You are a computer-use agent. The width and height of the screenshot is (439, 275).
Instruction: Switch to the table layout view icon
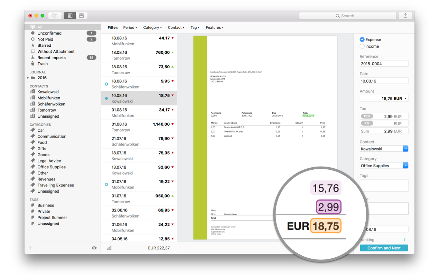click(82, 16)
